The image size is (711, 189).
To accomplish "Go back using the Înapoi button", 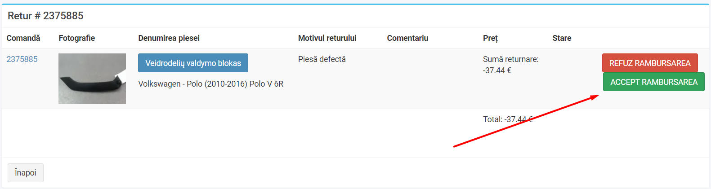I will [26, 173].
